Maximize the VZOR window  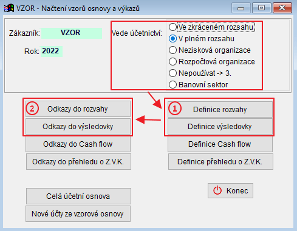[x=261, y=8]
